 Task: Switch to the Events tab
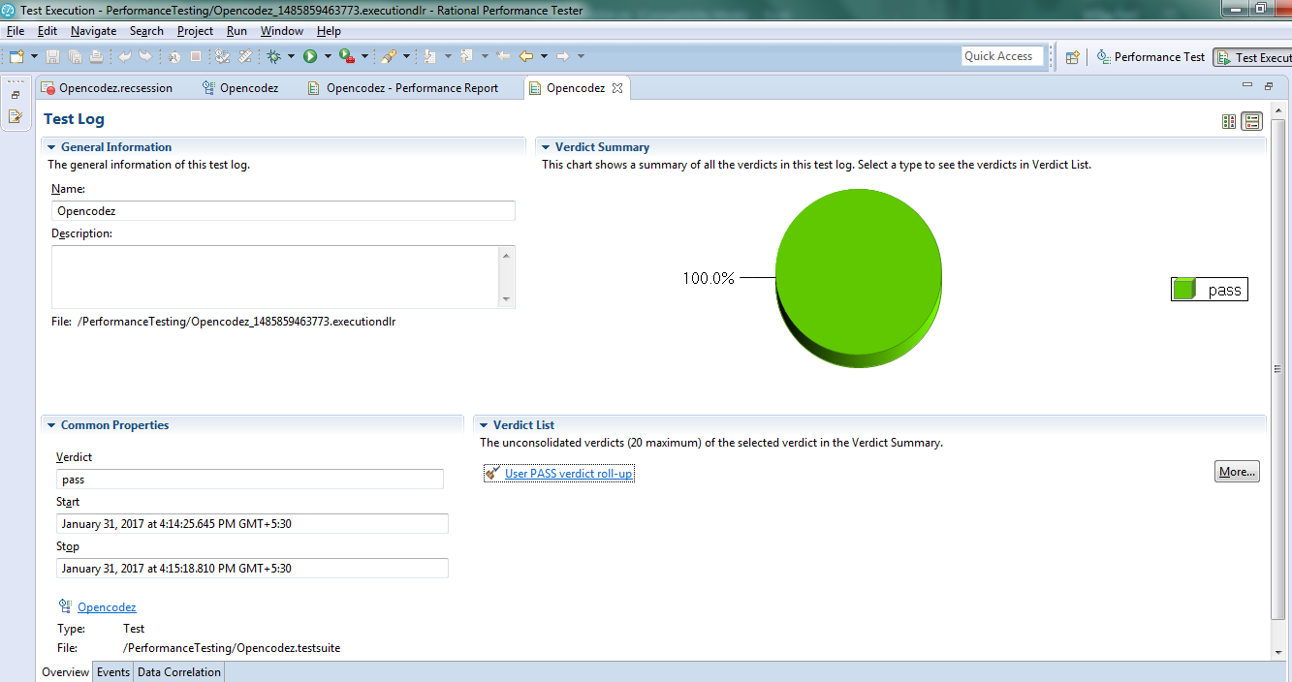pyautogui.click(x=113, y=672)
